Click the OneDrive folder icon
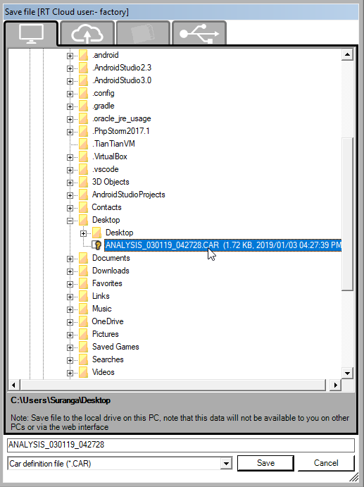Screen dimensions: 364x487 tap(83, 321)
